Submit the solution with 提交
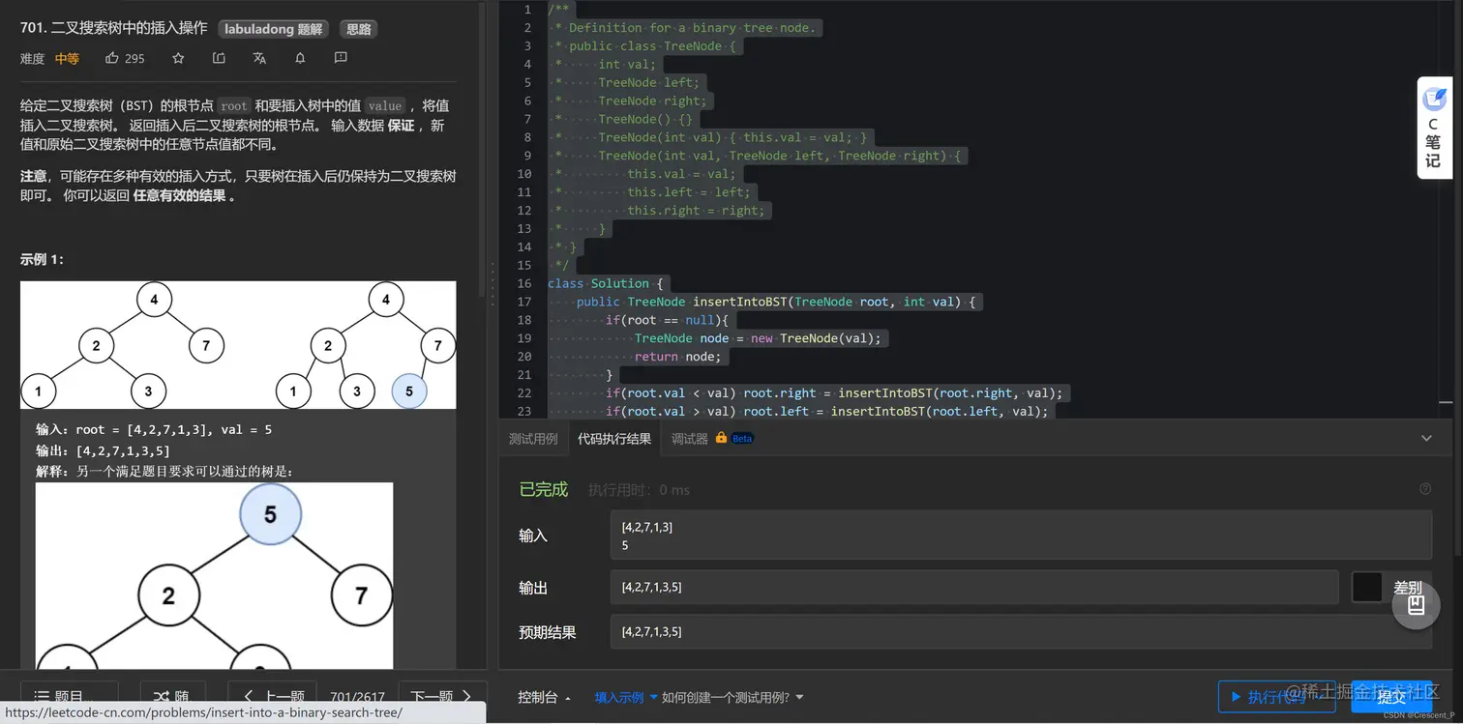Viewport: 1463px width, 724px height. pos(1391,697)
